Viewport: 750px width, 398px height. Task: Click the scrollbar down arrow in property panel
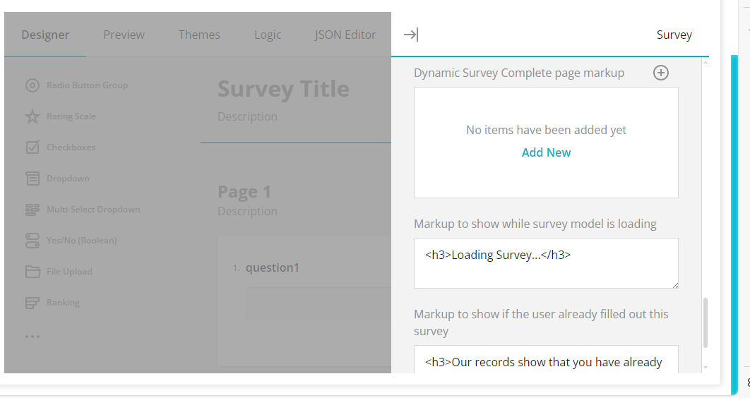point(705,368)
